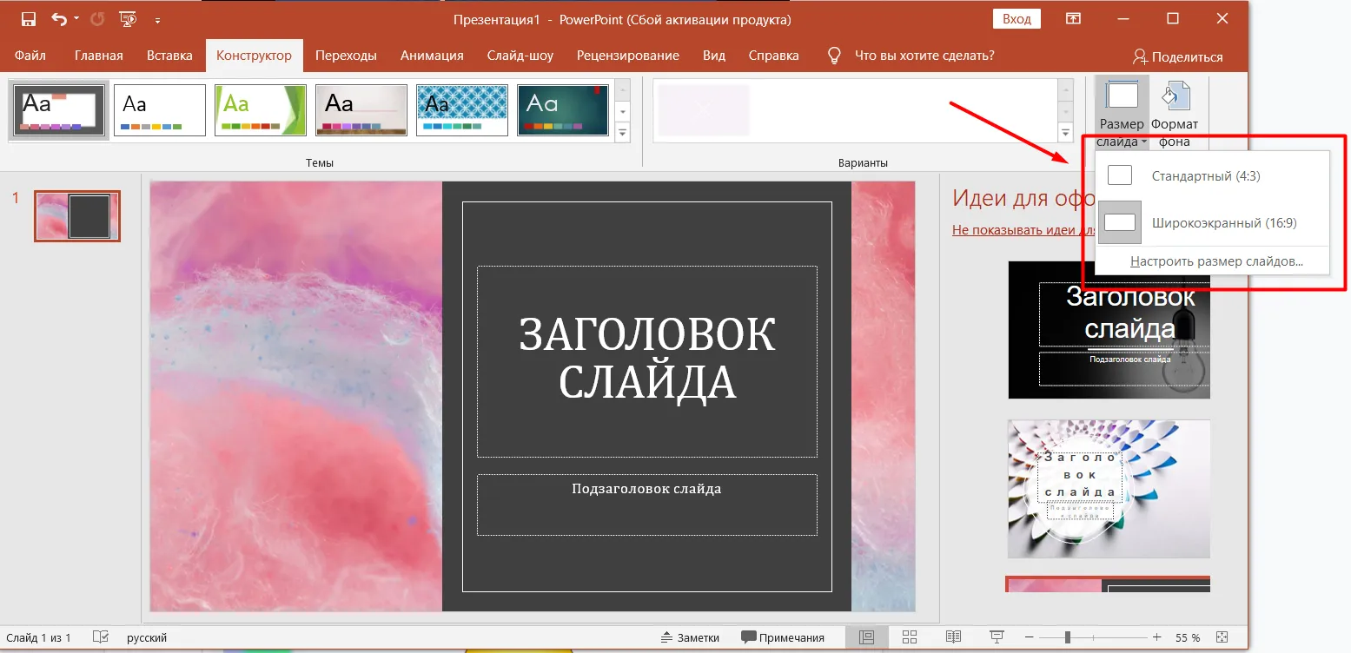This screenshot has height=653, width=1351.
Task: Toggle the Заметки notes pane
Action: [x=690, y=637]
